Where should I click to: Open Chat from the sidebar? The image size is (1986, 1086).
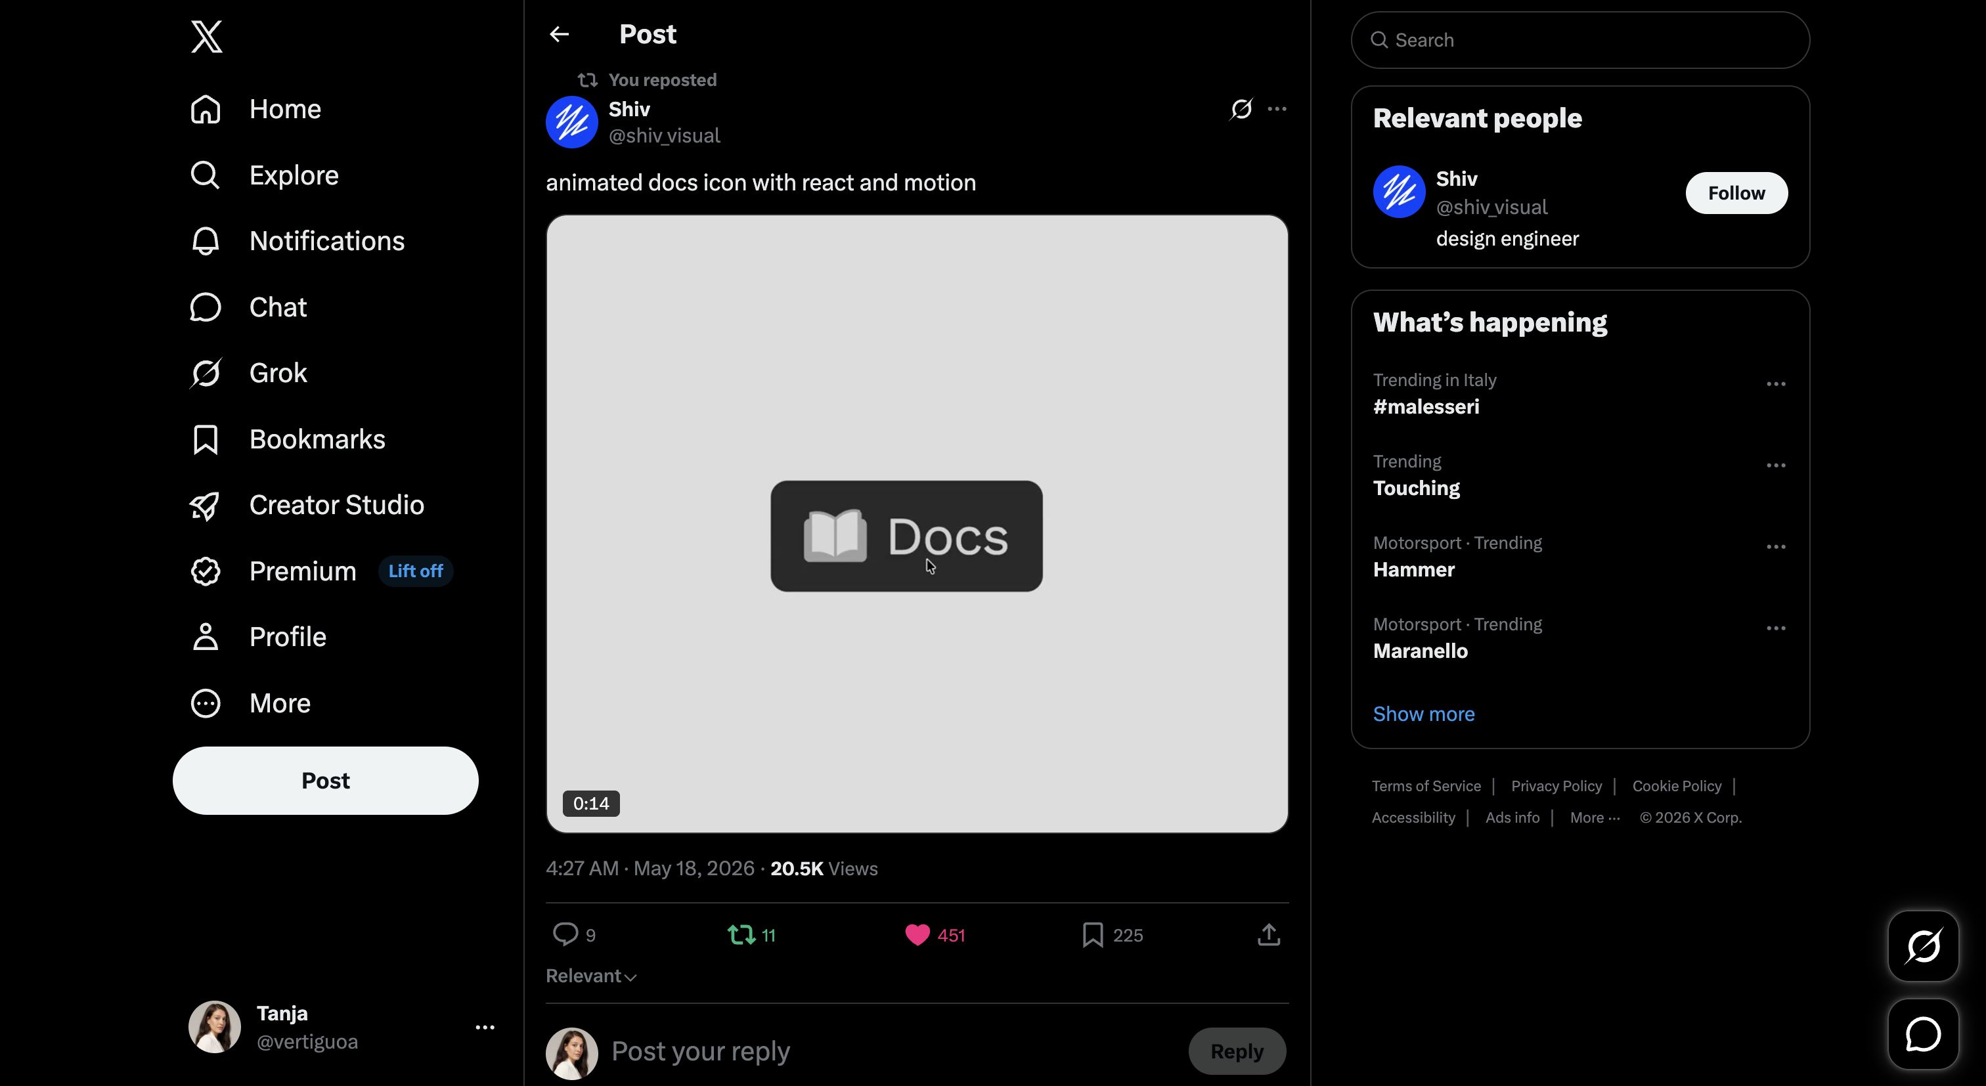[248, 307]
